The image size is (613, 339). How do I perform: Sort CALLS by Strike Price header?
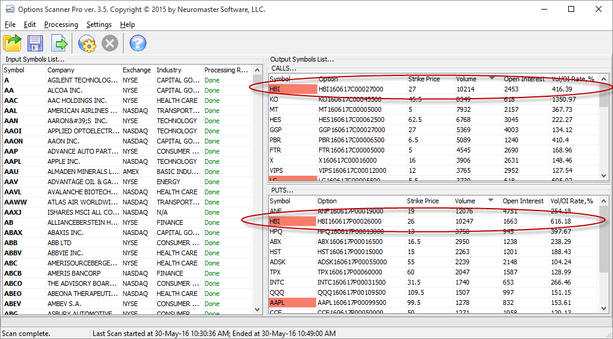tap(430, 79)
